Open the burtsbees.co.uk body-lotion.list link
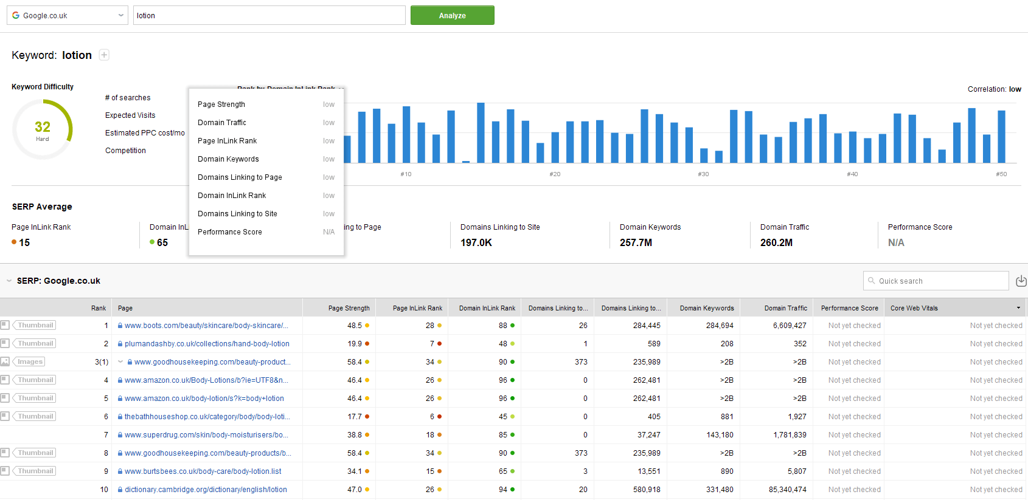 [203, 471]
